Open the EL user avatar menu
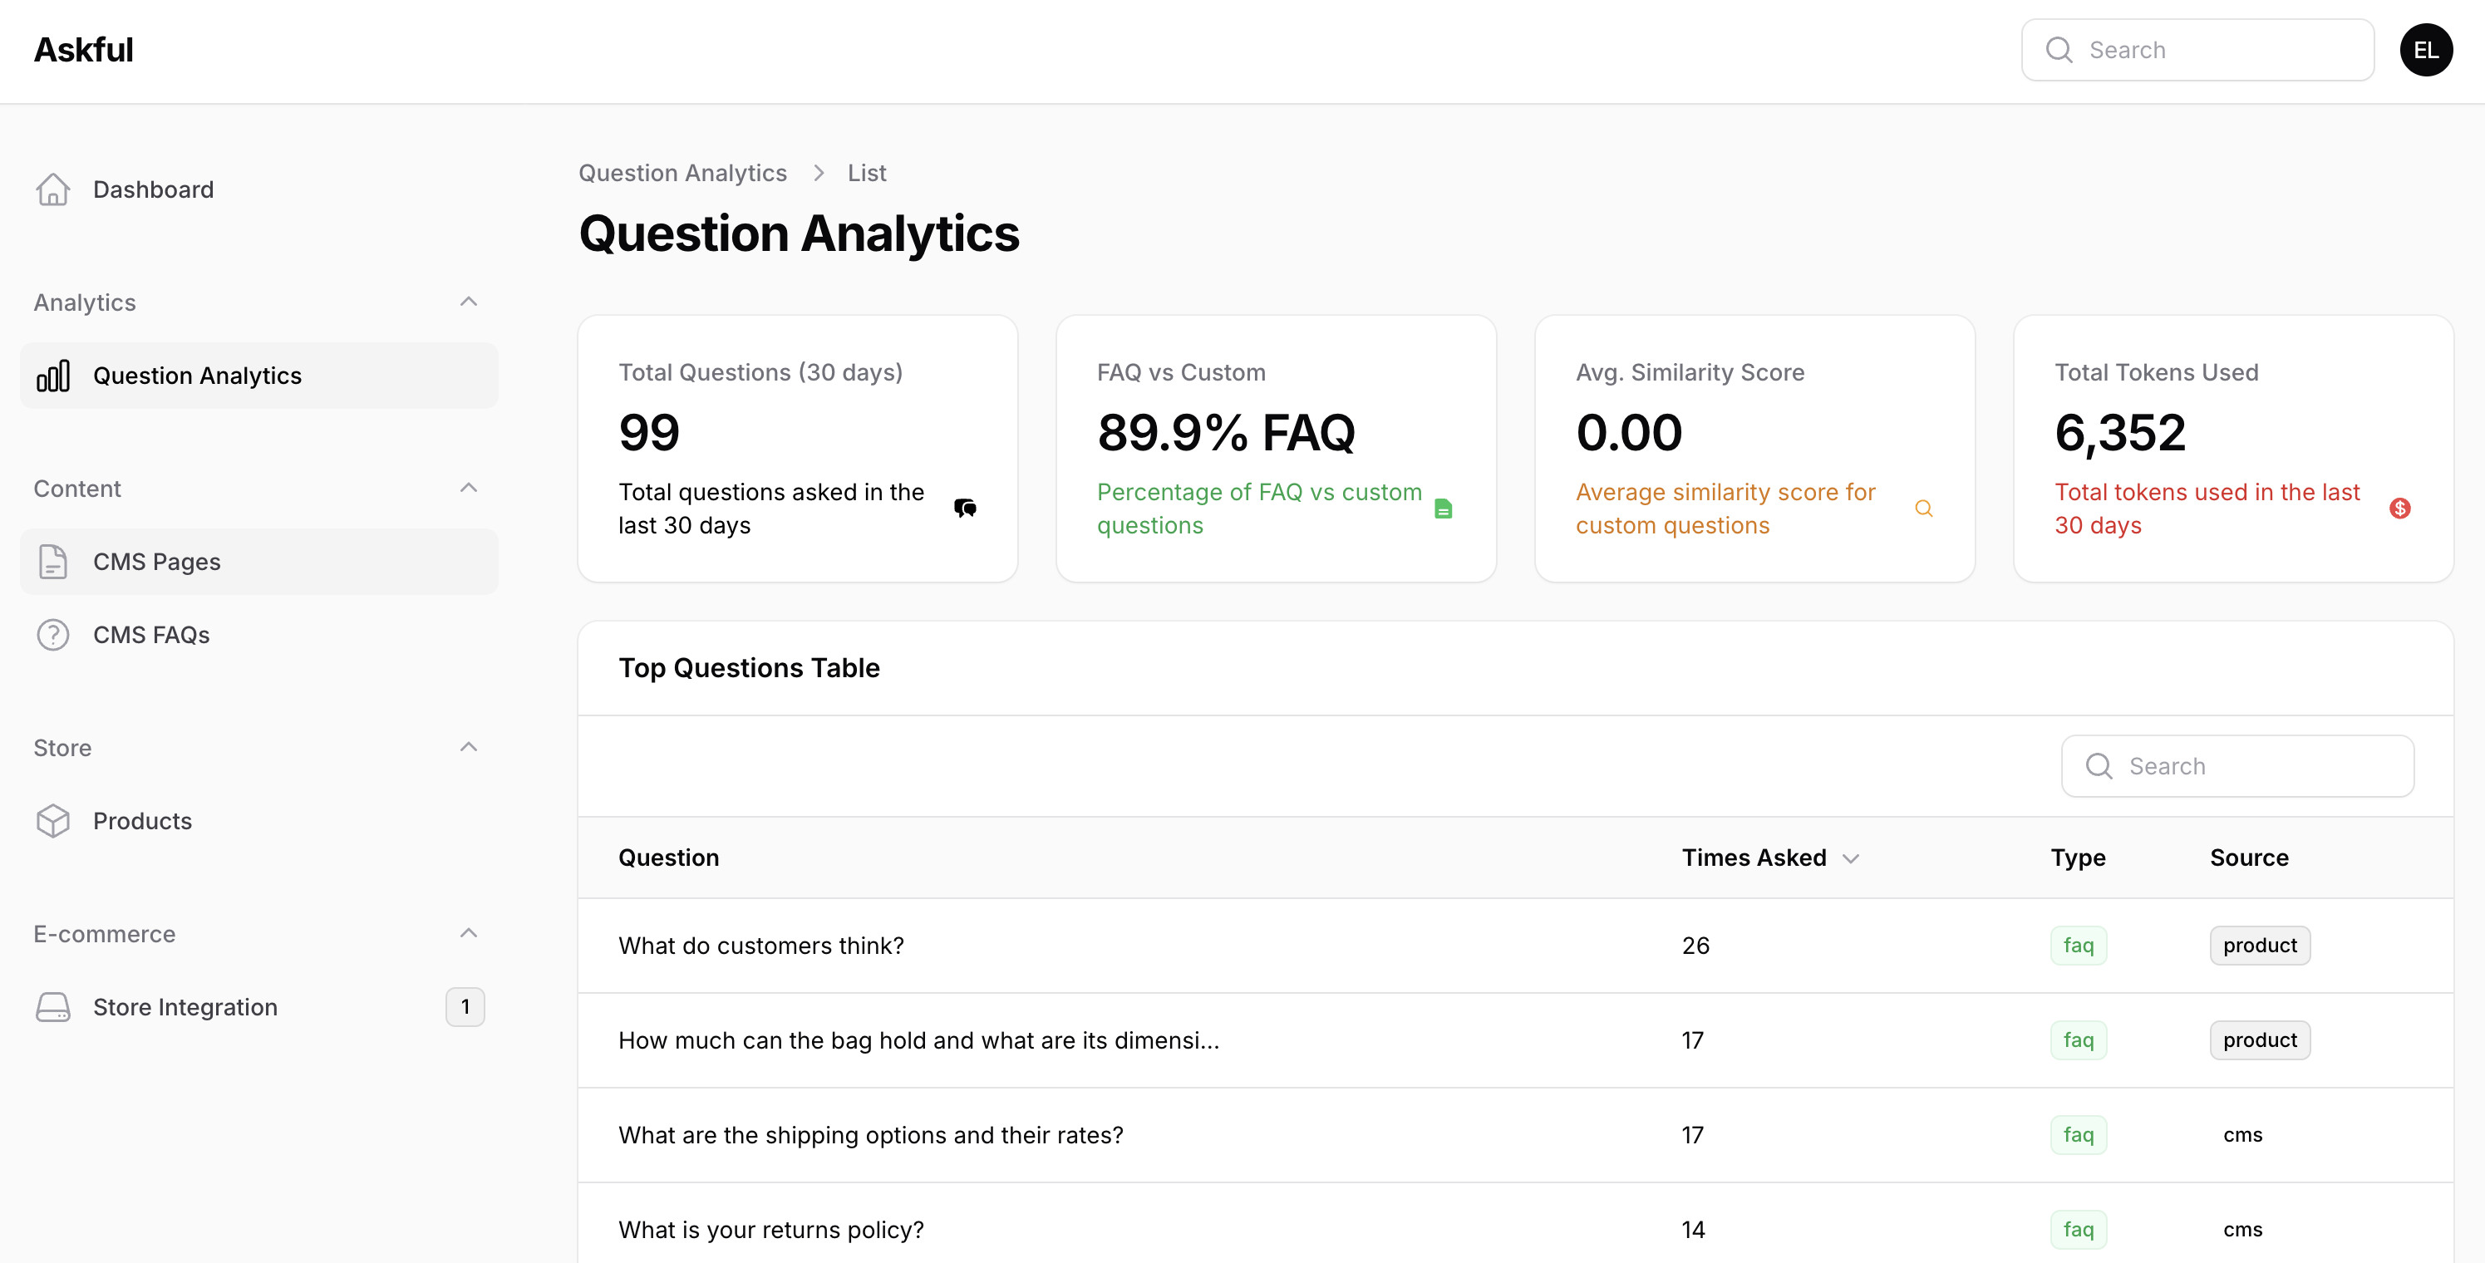 [2425, 50]
